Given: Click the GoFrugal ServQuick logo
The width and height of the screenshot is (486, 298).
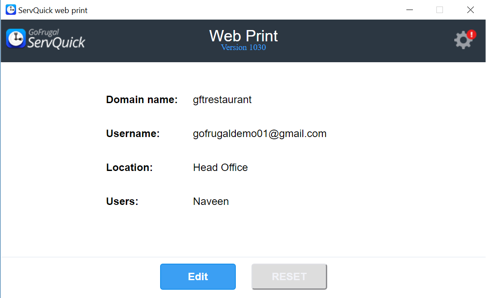Looking at the screenshot, I should [46, 39].
